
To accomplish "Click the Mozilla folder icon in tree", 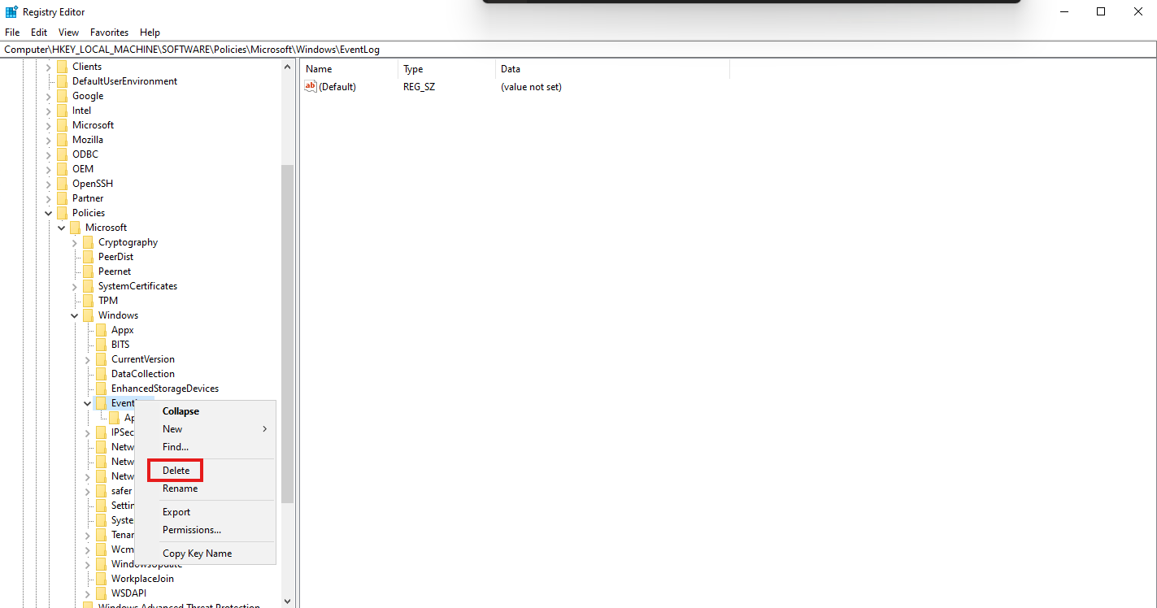I will click(x=62, y=140).
